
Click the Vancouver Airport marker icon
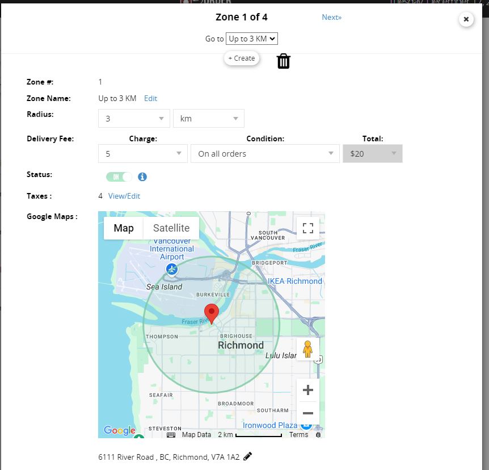point(171,269)
